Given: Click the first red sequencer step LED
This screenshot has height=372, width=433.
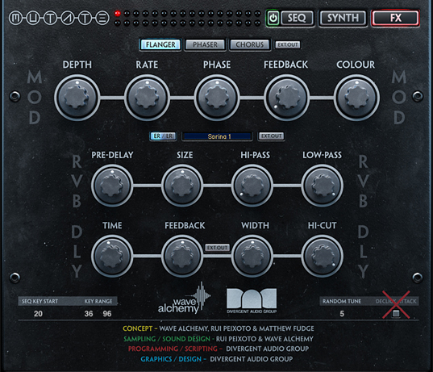Looking at the screenshot, I should (118, 13).
